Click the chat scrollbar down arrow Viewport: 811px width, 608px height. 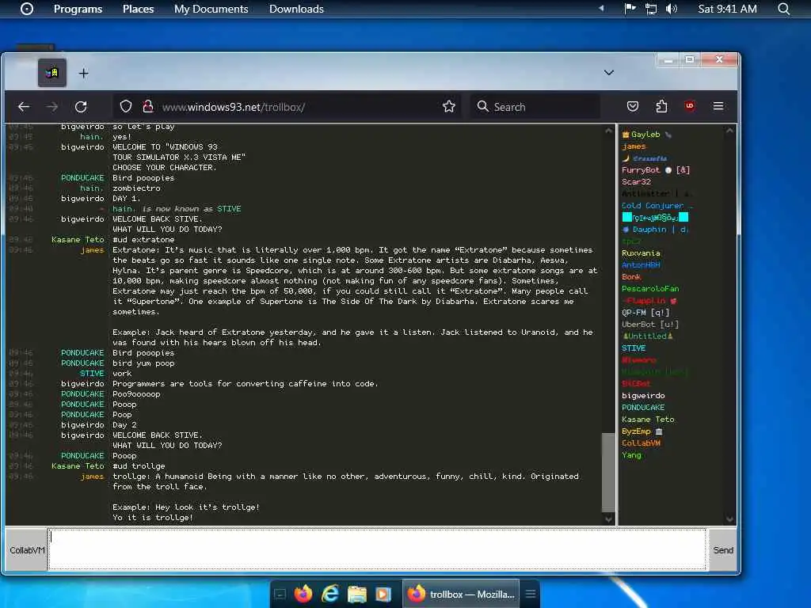pyautogui.click(x=608, y=519)
